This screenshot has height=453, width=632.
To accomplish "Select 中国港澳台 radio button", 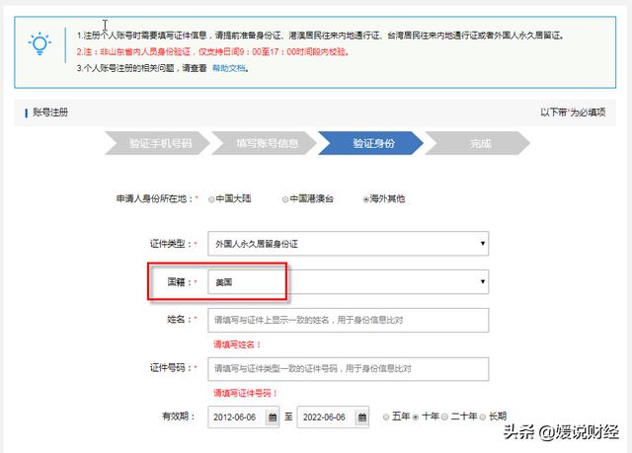I will pyautogui.click(x=285, y=199).
